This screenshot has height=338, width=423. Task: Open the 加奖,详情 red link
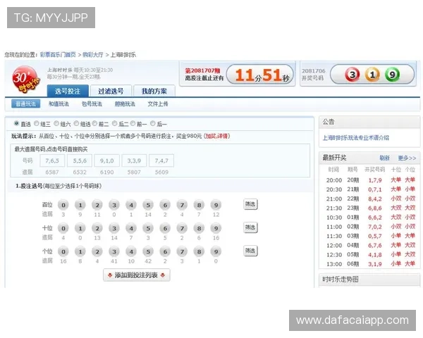(216, 136)
